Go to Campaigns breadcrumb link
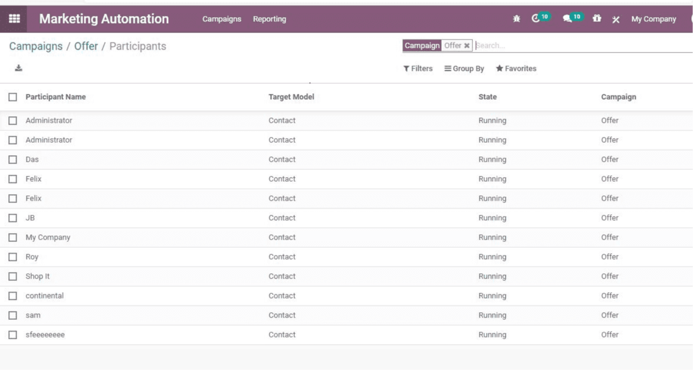693x370 pixels. pyautogui.click(x=36, y=46)
